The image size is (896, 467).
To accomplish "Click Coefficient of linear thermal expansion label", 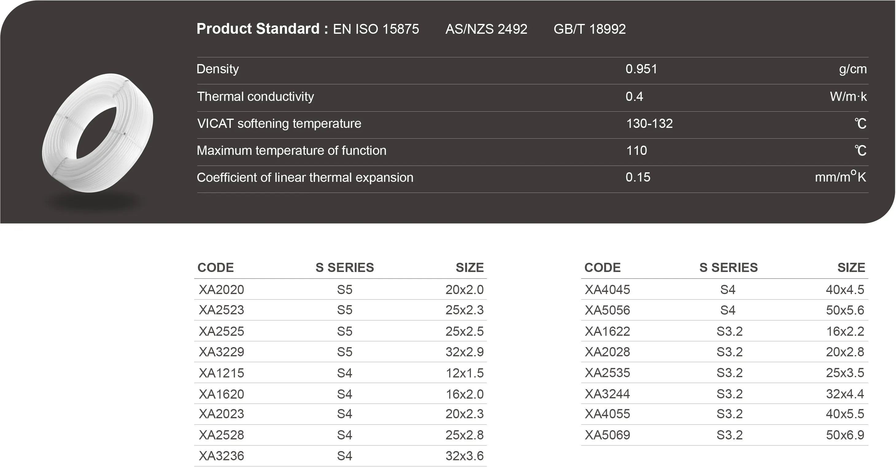I will pos(305,178).
